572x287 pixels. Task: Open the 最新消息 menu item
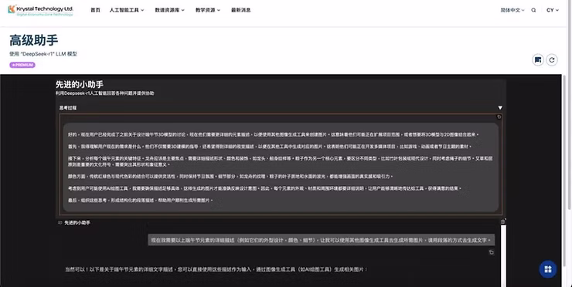[240, 10]
